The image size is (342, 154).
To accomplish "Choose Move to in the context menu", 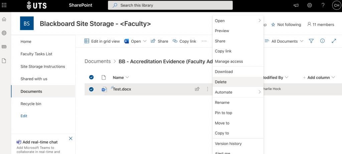I will pos(238,123).
